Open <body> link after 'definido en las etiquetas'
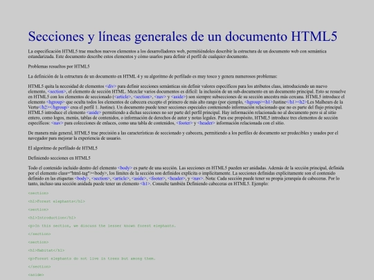The image size is (374, 280). coord(82,178)
